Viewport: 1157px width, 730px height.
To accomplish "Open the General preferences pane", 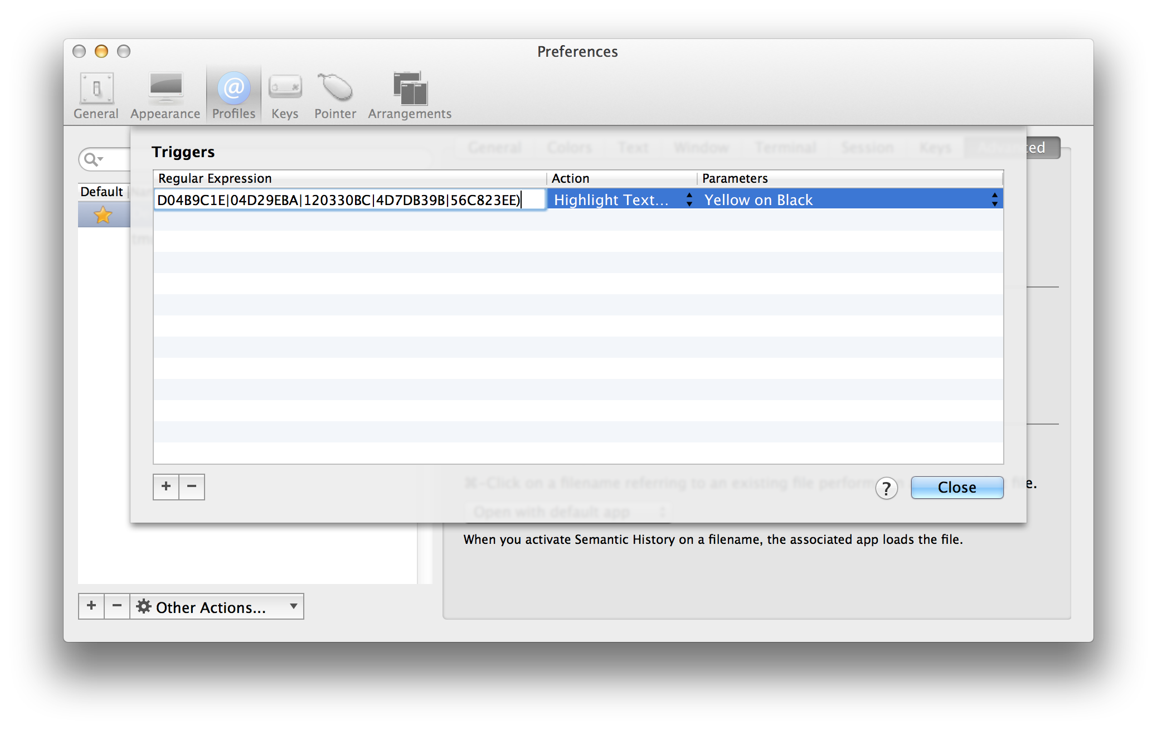I will tap(96, 95).
